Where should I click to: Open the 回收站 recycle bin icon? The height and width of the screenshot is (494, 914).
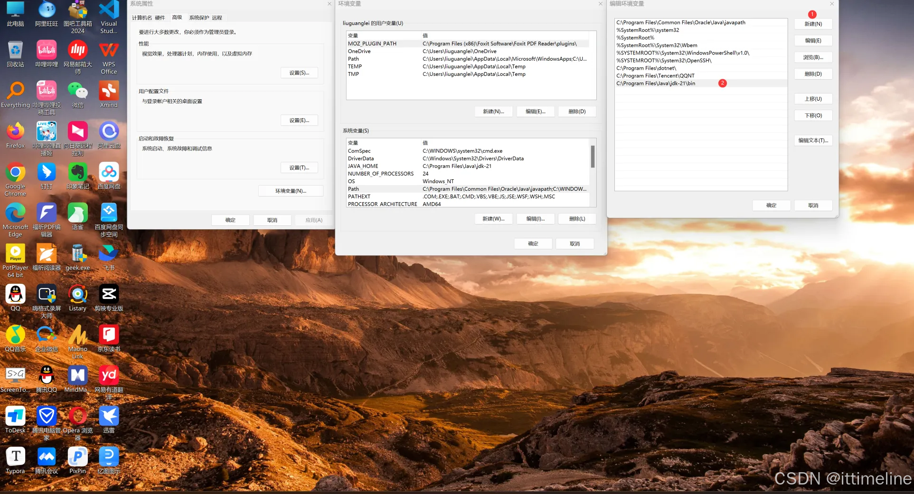[x=15, y=54]
